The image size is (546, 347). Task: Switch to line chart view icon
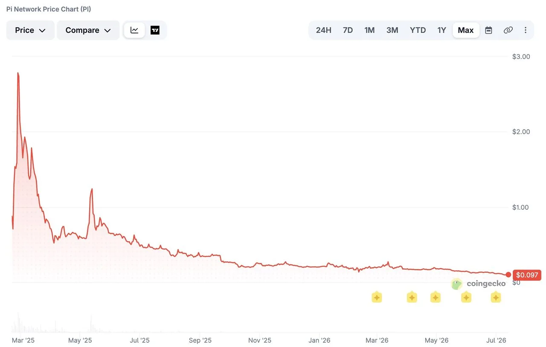(134, 30)
